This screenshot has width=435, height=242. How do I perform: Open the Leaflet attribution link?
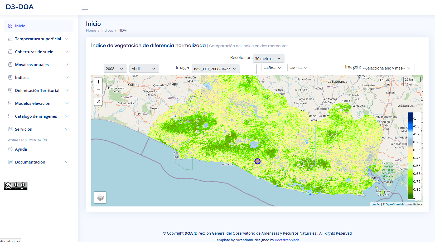(x=376, y=204)
